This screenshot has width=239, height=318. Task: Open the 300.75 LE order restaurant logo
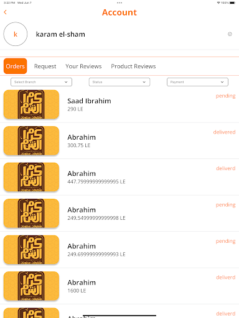click(31, 140)
